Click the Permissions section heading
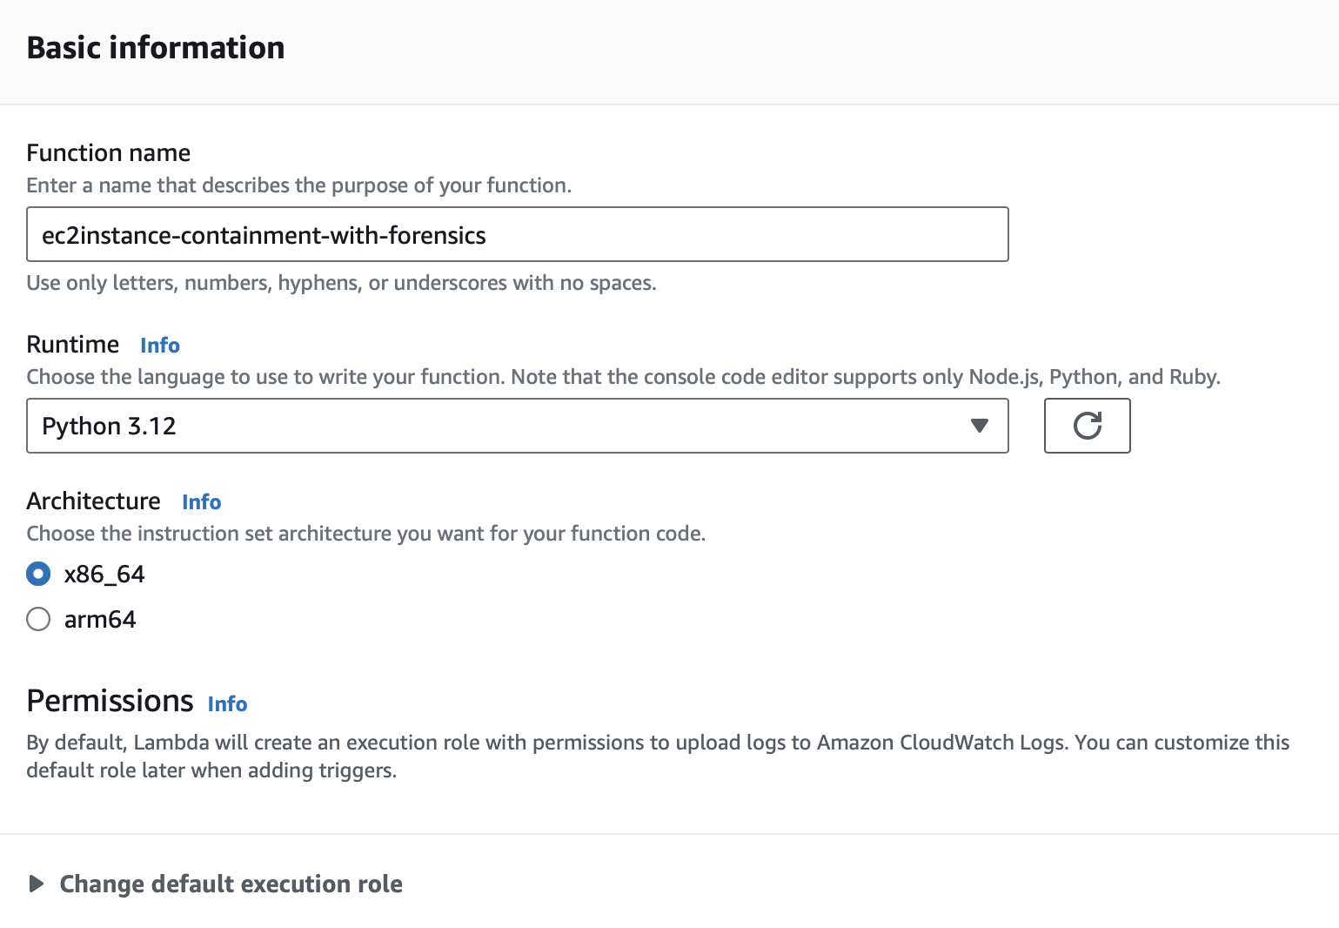 (x=110, y=701)
